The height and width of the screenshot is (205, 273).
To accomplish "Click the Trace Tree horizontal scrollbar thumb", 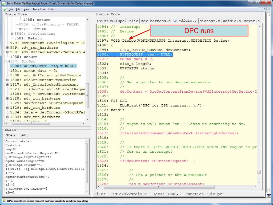I will (x=31, y=123).
